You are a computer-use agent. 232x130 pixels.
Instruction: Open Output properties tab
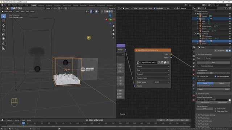tap(194, 60)
